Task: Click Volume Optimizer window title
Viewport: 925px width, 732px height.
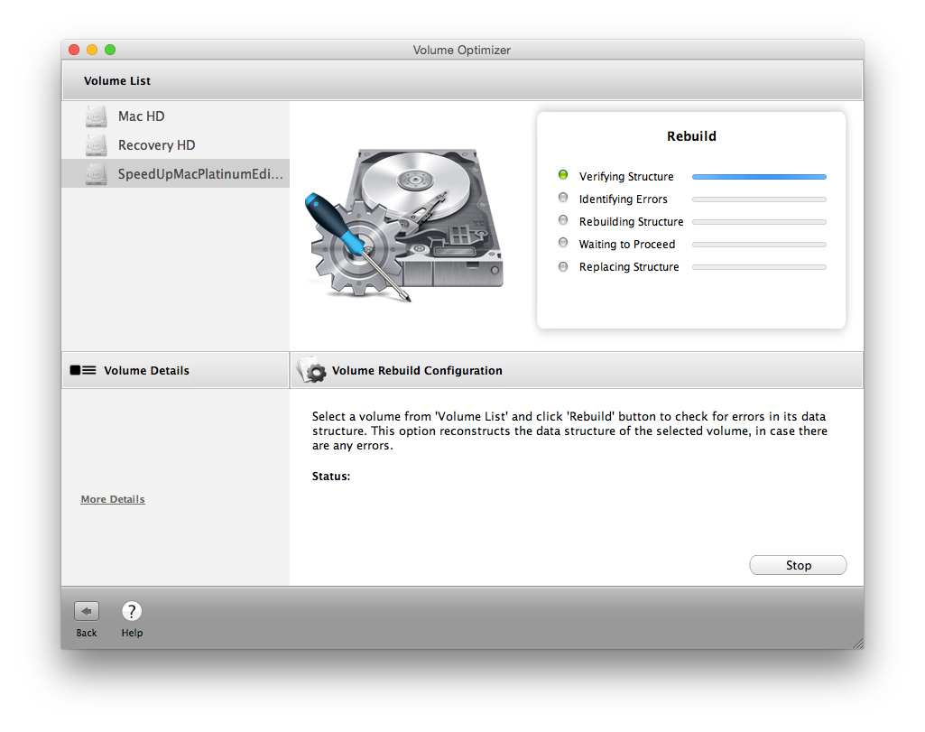Action: (x=462, y=51)
